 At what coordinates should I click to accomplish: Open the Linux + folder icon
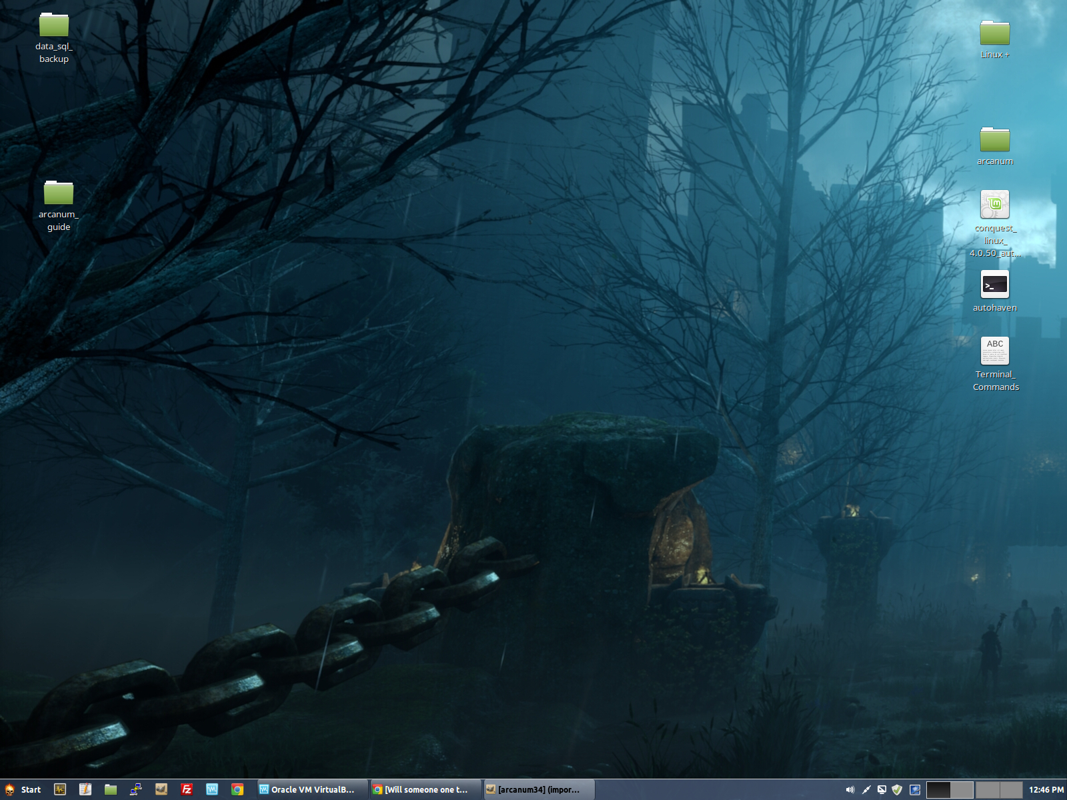click(x=995, y=32)
